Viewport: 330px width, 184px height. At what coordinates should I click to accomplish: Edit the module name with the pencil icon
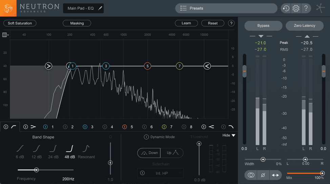click(100, 8)
